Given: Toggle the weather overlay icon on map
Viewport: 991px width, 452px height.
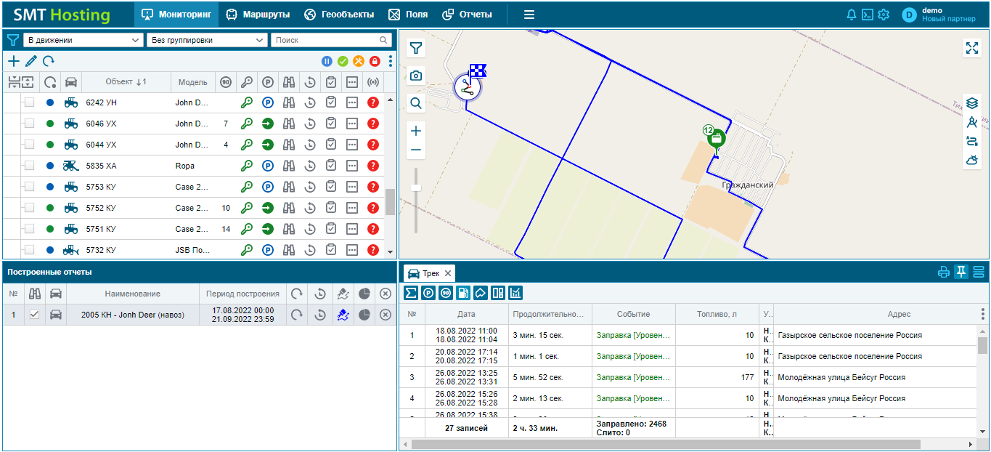Looking at the screenshot, I should 972,160.
